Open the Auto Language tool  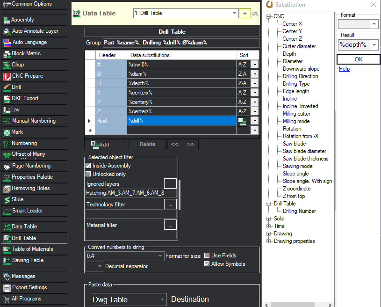pyautogui.click(x=34, y=42)
